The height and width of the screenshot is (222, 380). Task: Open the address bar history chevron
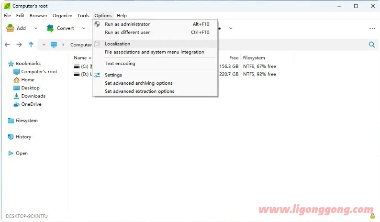[x=44, y=44]
